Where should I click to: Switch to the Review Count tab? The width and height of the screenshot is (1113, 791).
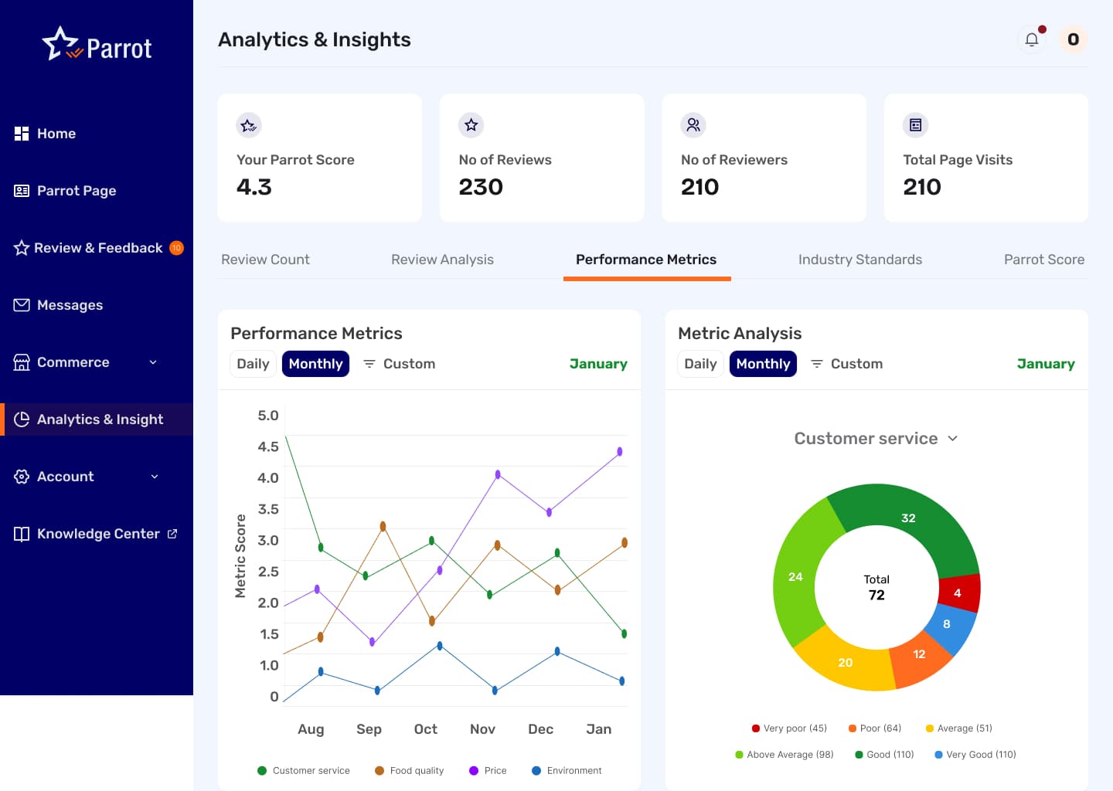(x=265, y=260)
